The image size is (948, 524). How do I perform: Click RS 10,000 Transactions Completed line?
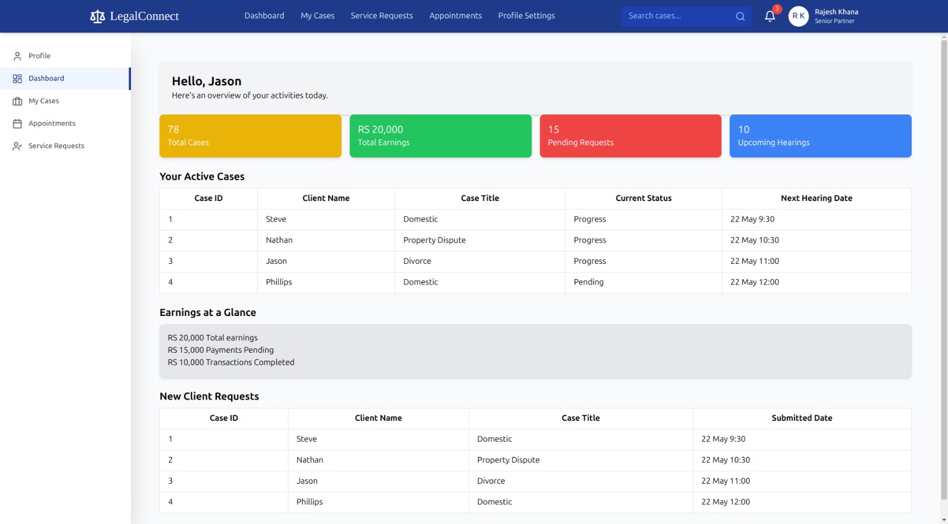click(231, 362)
